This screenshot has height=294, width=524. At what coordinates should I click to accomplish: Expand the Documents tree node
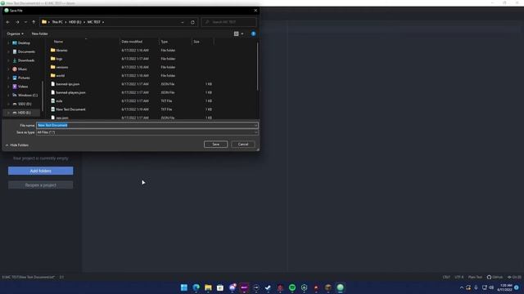click(x=8, y=51)
